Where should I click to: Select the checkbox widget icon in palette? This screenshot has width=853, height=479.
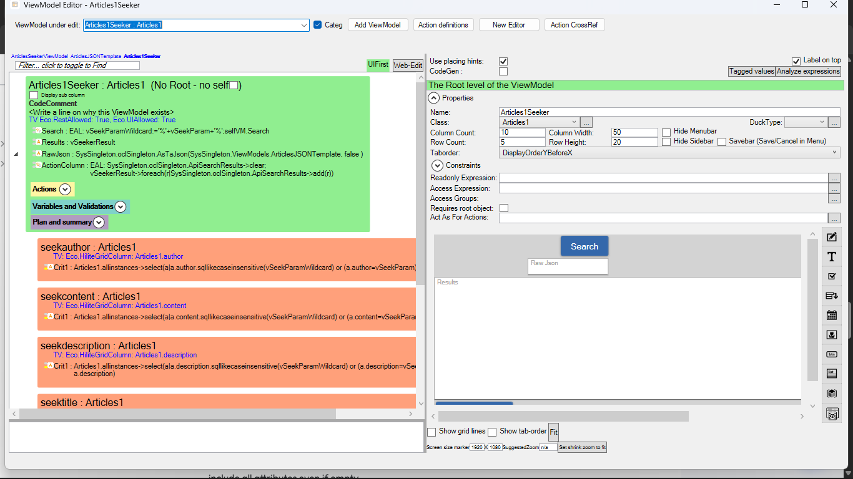click(x=832, y=276)
